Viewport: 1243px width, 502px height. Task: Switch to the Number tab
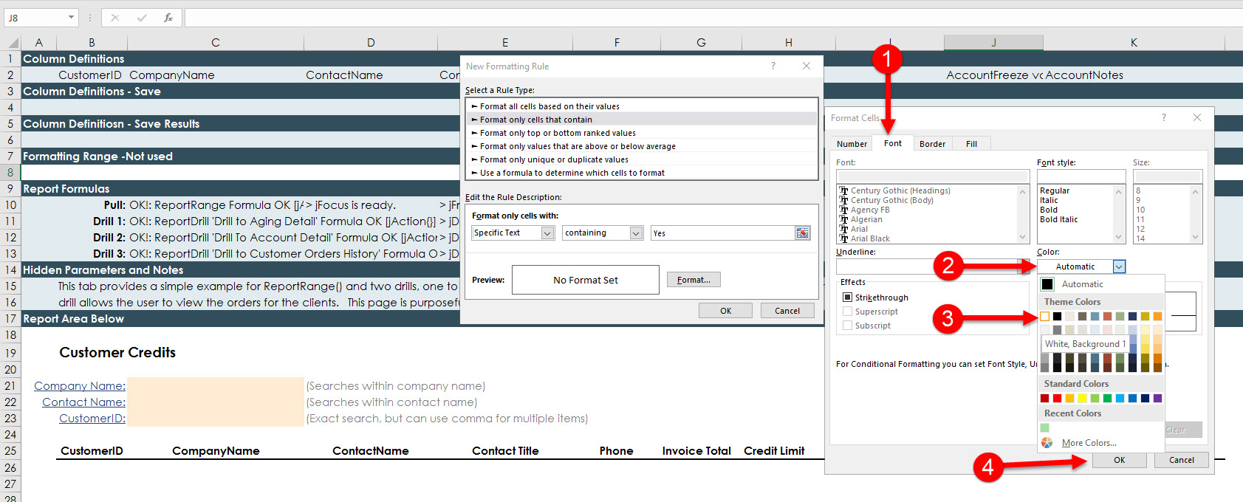[x=852, y=144]
